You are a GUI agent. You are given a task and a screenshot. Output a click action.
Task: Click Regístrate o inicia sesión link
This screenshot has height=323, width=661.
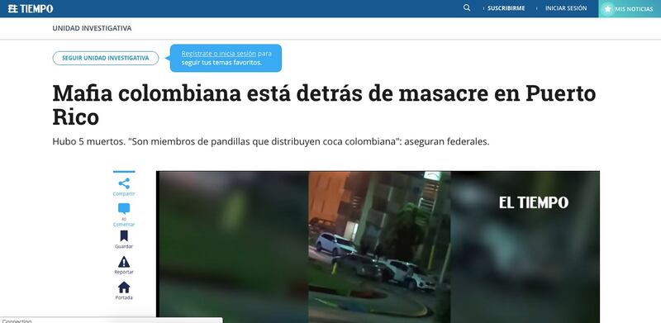[x=219, y=54]
